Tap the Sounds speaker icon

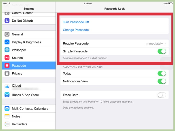point(7,58)
